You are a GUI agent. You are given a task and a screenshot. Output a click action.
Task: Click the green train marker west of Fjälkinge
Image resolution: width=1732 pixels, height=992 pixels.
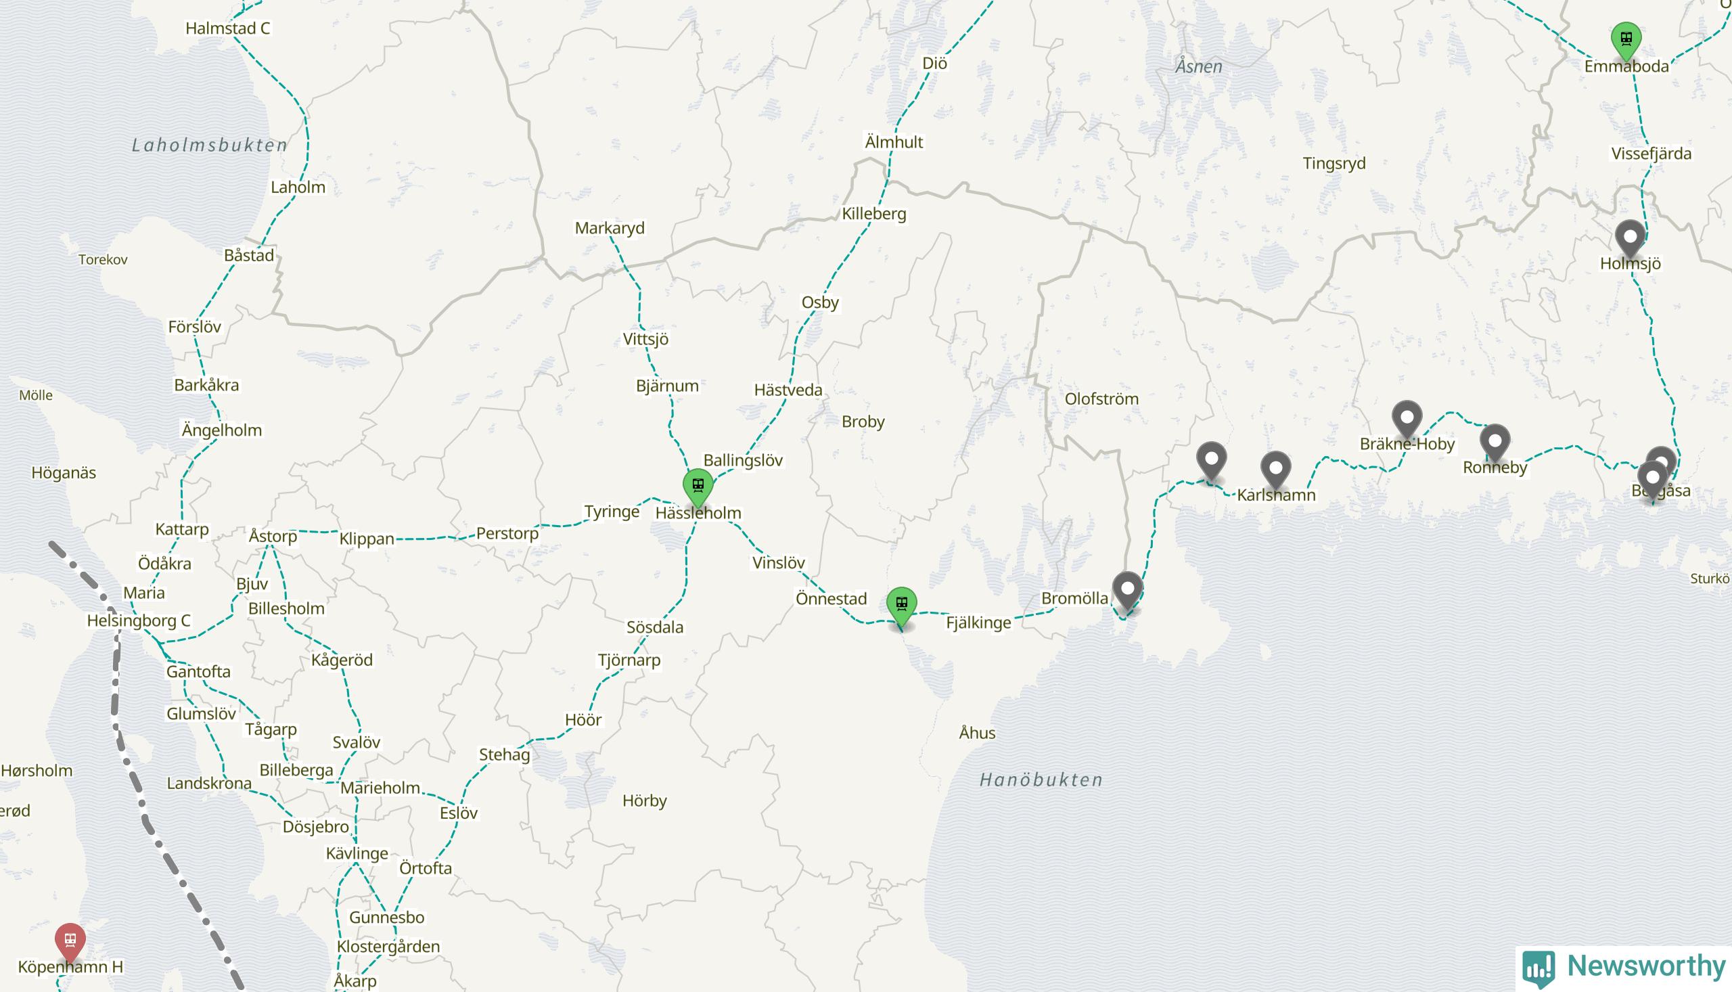(902, 605)
